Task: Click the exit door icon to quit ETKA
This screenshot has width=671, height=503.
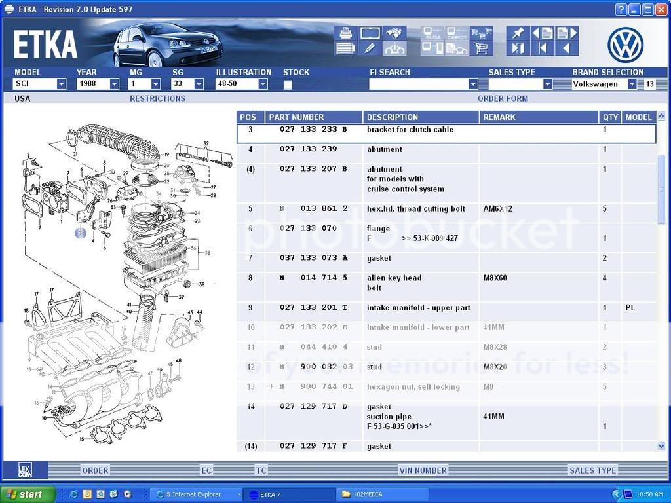Action: [518, 49]
